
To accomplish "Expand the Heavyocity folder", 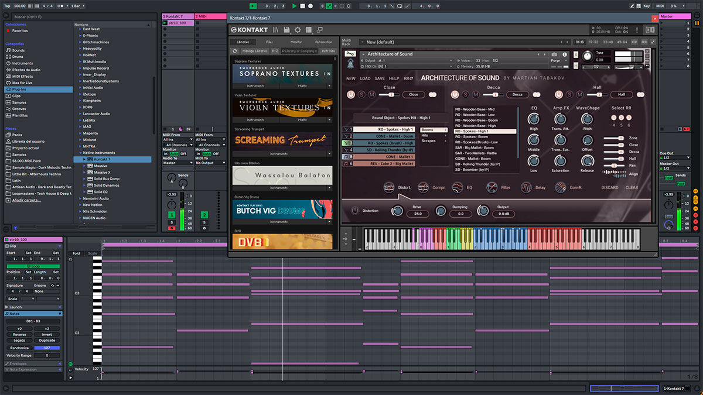I will 80,48.
